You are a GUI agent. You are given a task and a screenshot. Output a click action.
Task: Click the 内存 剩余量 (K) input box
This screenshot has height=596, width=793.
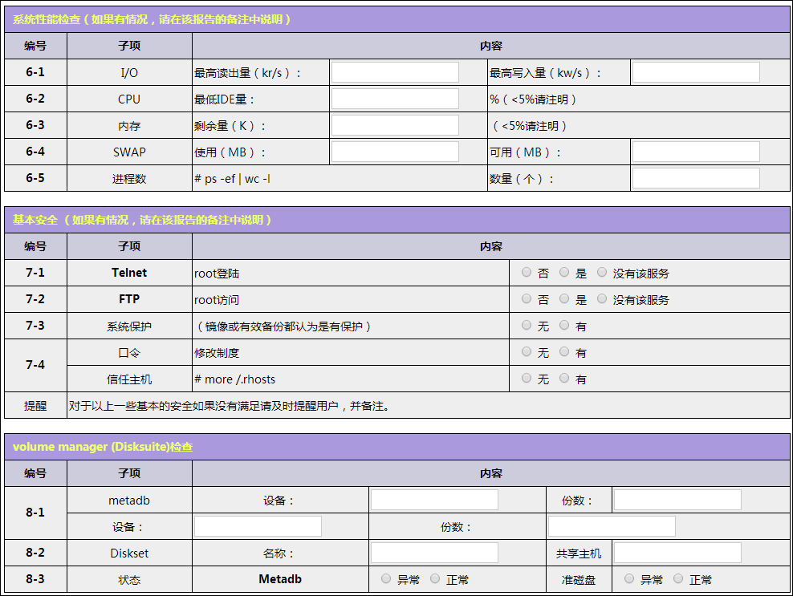coord(395,125)
